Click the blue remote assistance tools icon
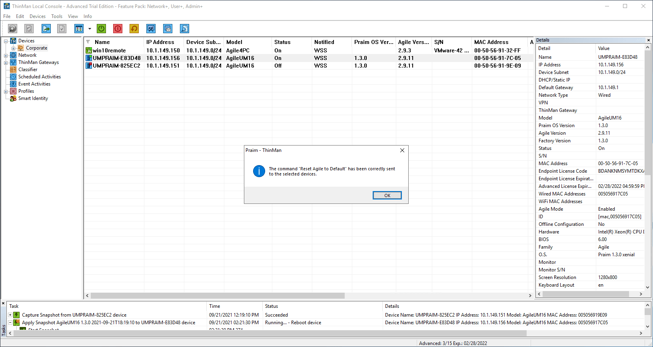Screen dimensions: 653x347 point(151,29)
